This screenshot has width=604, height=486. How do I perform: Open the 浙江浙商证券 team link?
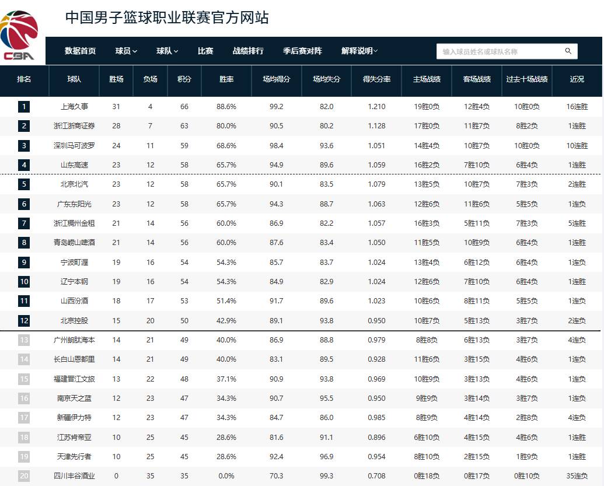click(x=74, y=126)
